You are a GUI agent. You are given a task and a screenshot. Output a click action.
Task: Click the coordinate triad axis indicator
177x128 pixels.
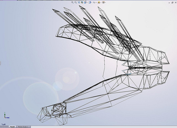(x=6, y=116)
